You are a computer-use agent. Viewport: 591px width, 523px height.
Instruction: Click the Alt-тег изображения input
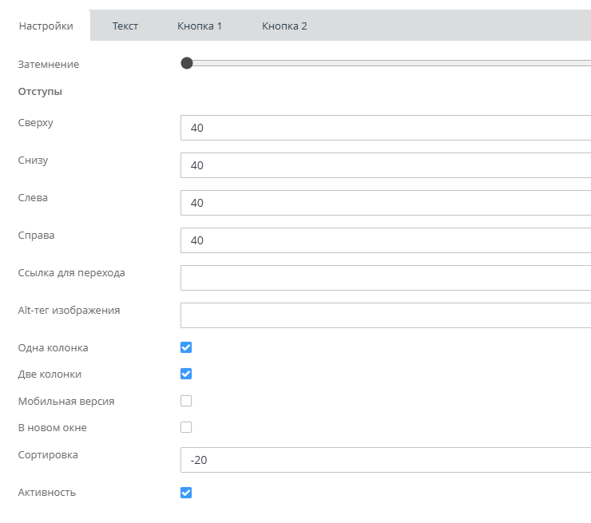click(x=386, y=315)
